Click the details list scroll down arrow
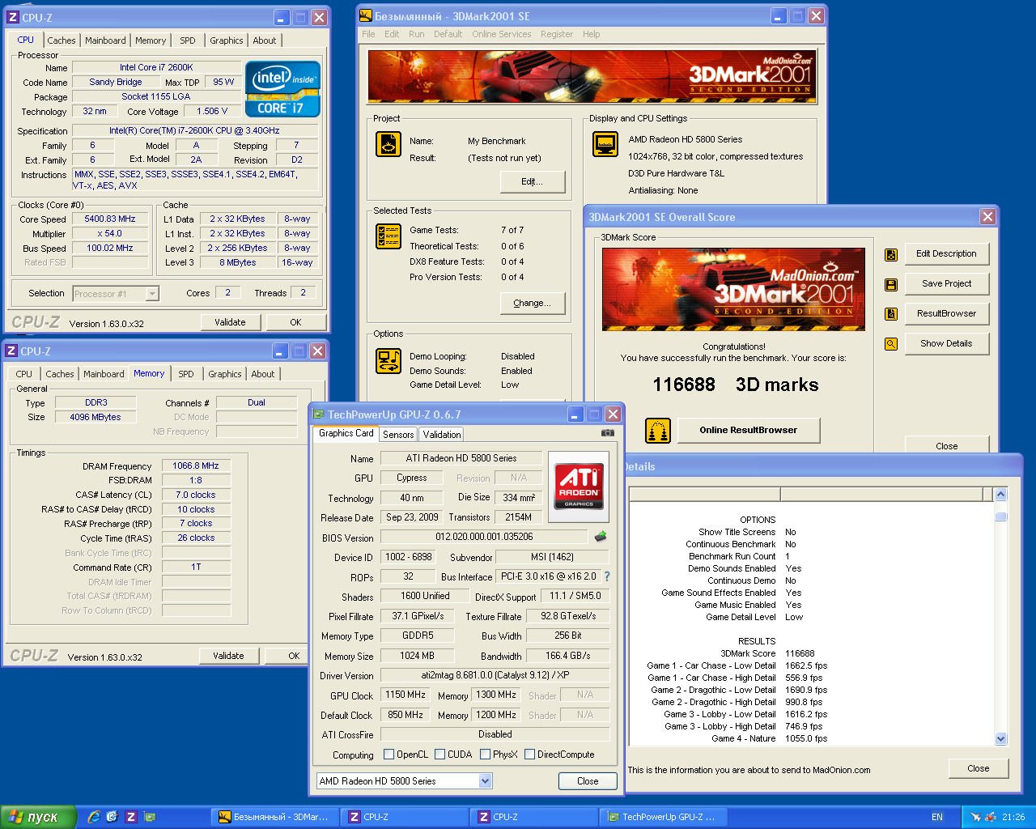The image size is (1036, 829). tap(1000, 738)
